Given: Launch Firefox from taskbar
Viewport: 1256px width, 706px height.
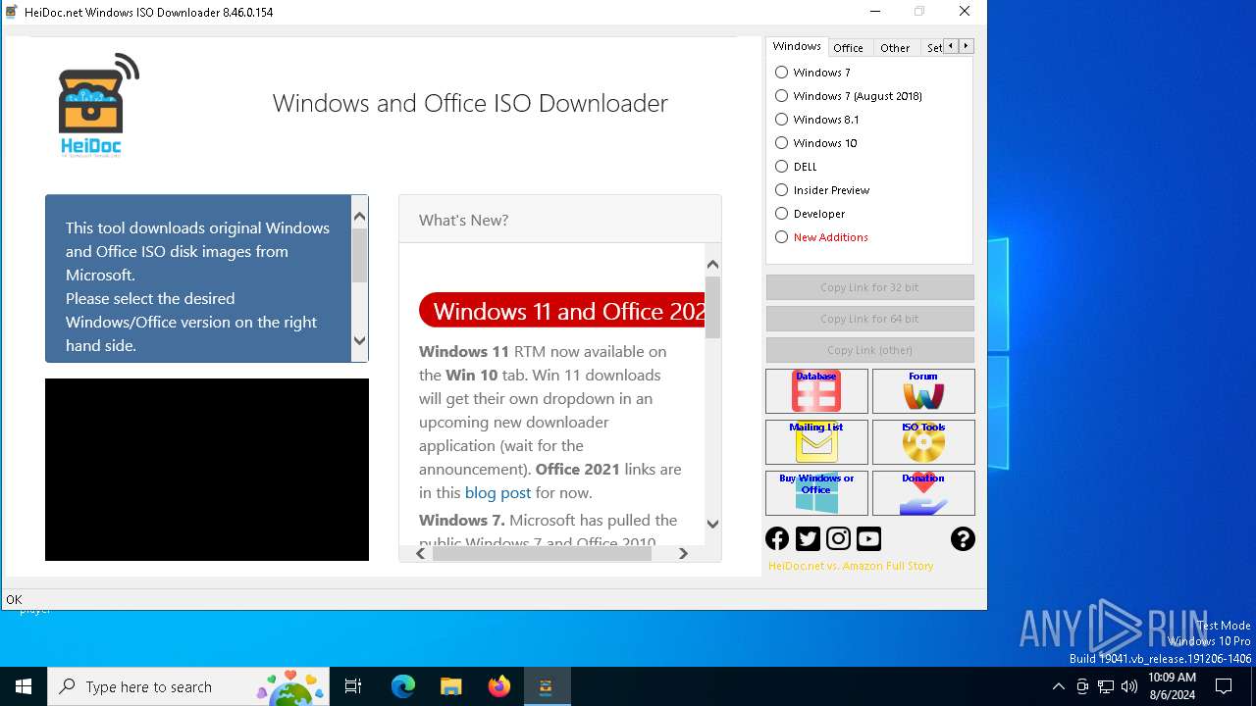Looking at the screenshot, I should (498, 686).
